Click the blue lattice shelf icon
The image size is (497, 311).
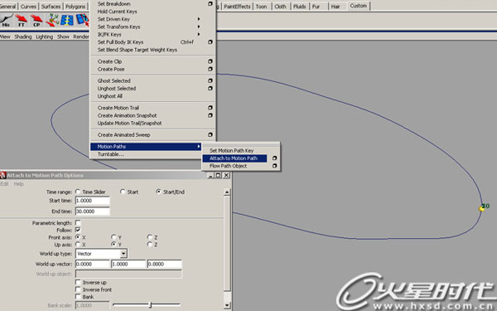(67, 20)
